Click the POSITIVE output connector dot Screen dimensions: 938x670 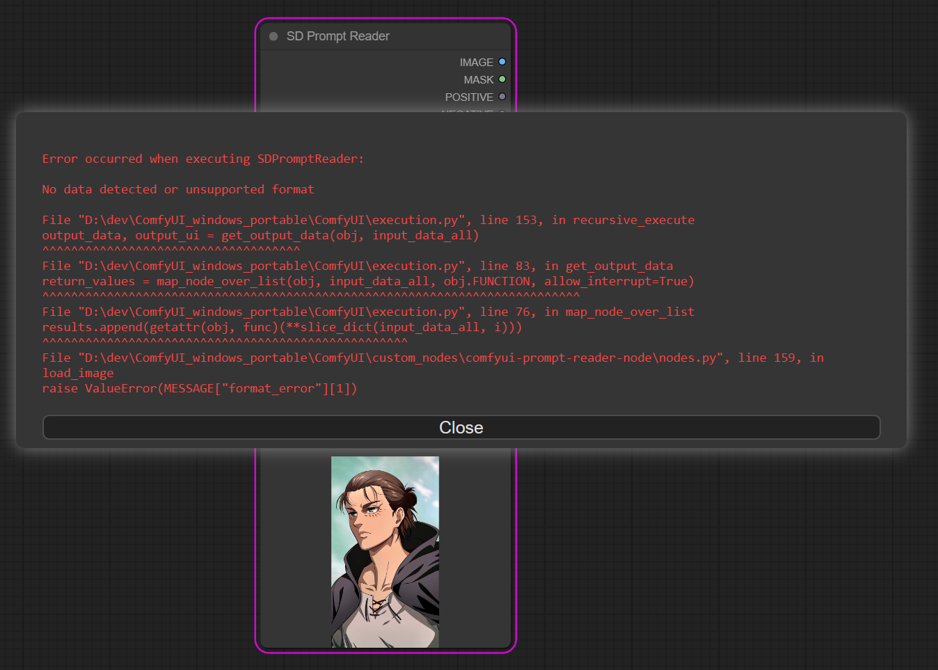click(502, 97)
